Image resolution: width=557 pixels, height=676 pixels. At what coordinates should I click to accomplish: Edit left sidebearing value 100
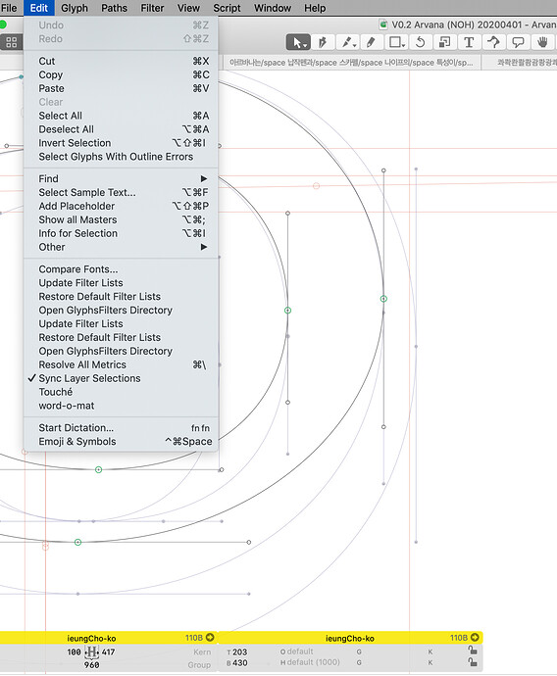(74, 652)
